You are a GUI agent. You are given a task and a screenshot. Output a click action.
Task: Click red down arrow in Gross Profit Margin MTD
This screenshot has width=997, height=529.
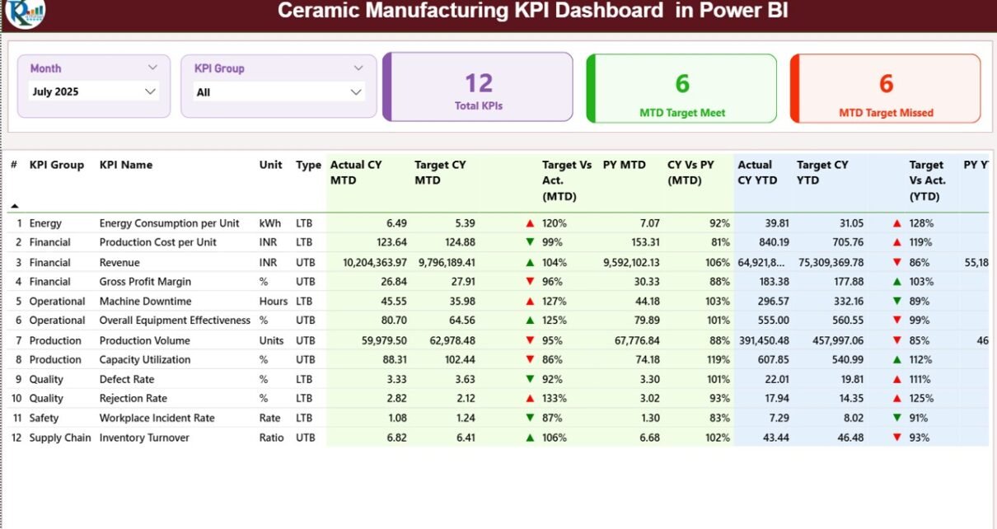[530, 282]
